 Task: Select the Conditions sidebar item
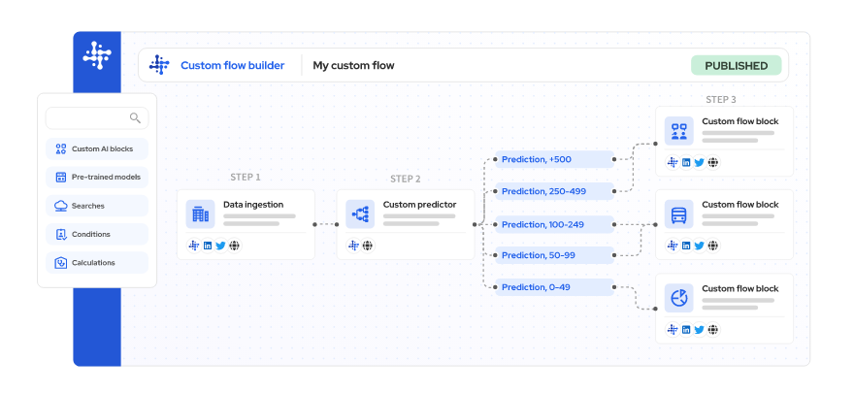click(x=97, y=234)
